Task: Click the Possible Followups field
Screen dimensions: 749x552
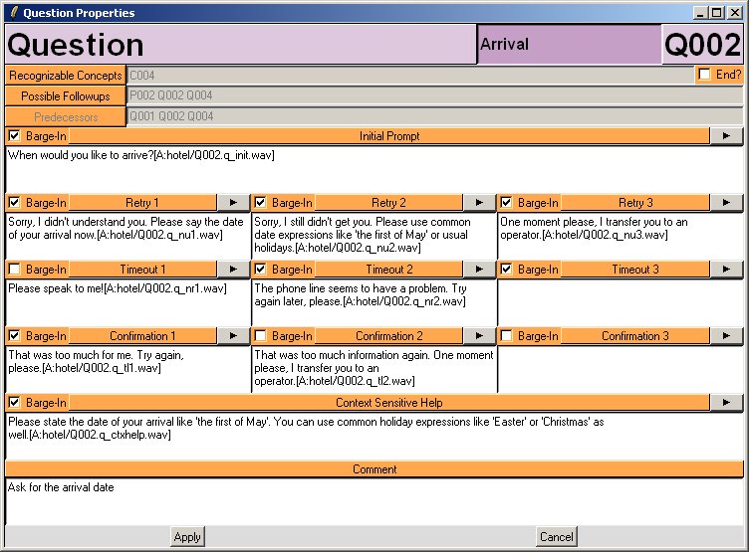Action: click(434, 95)
